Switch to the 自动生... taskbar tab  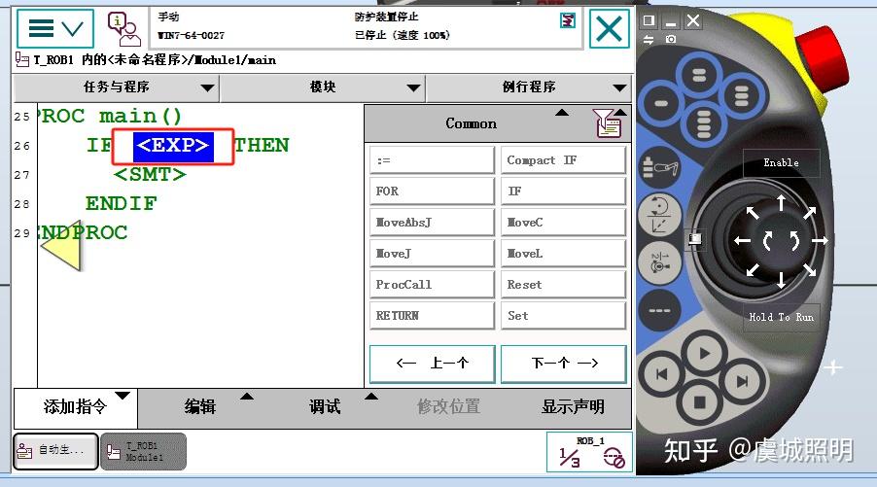pyautogui.click(x=56, y=451)
